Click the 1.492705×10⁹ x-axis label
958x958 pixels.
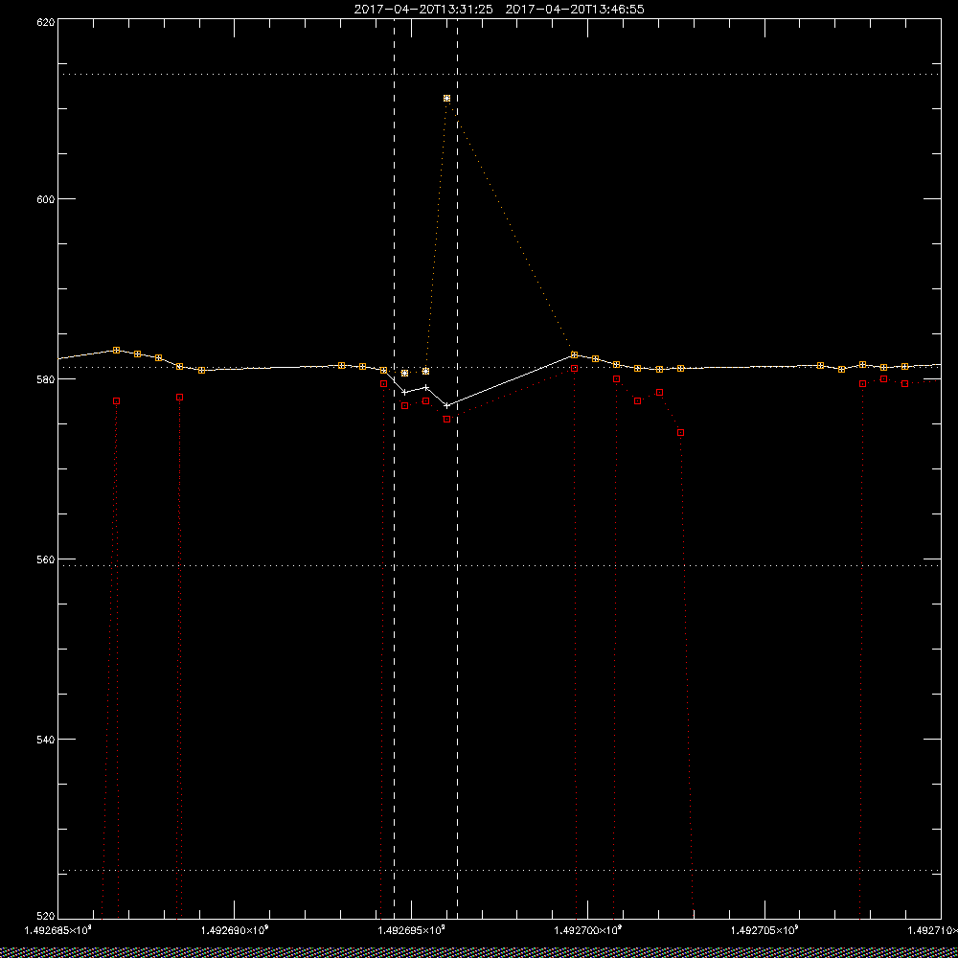764,930
